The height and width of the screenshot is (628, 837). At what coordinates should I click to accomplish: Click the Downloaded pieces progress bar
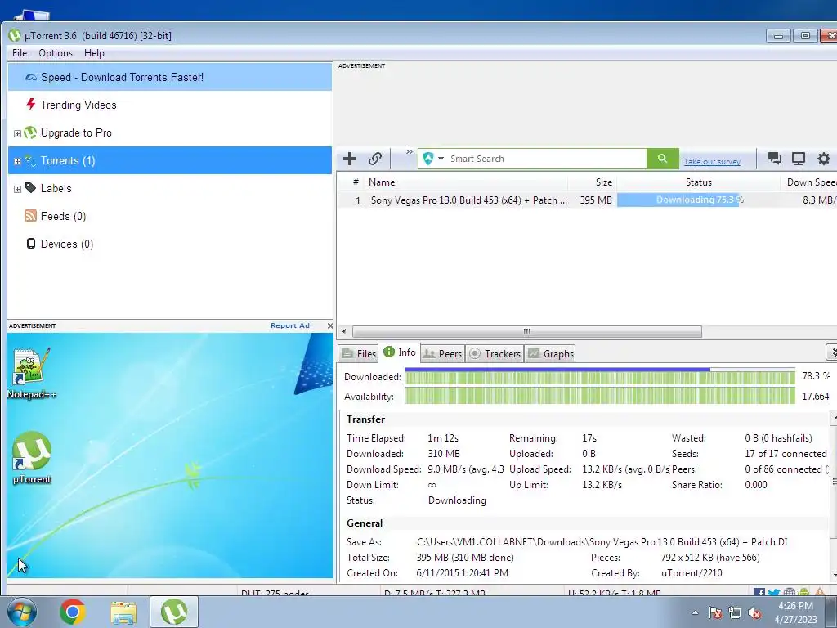point(599,376)
